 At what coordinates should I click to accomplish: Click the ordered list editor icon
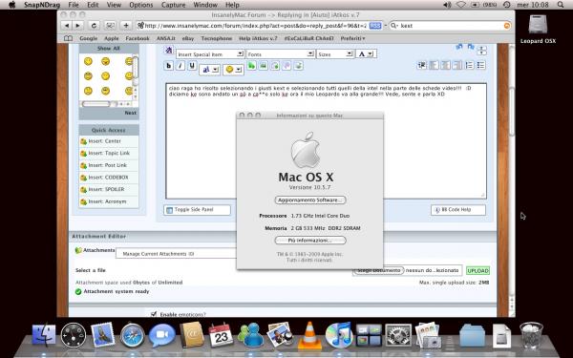pyautogui.click(x=469, y=65)
